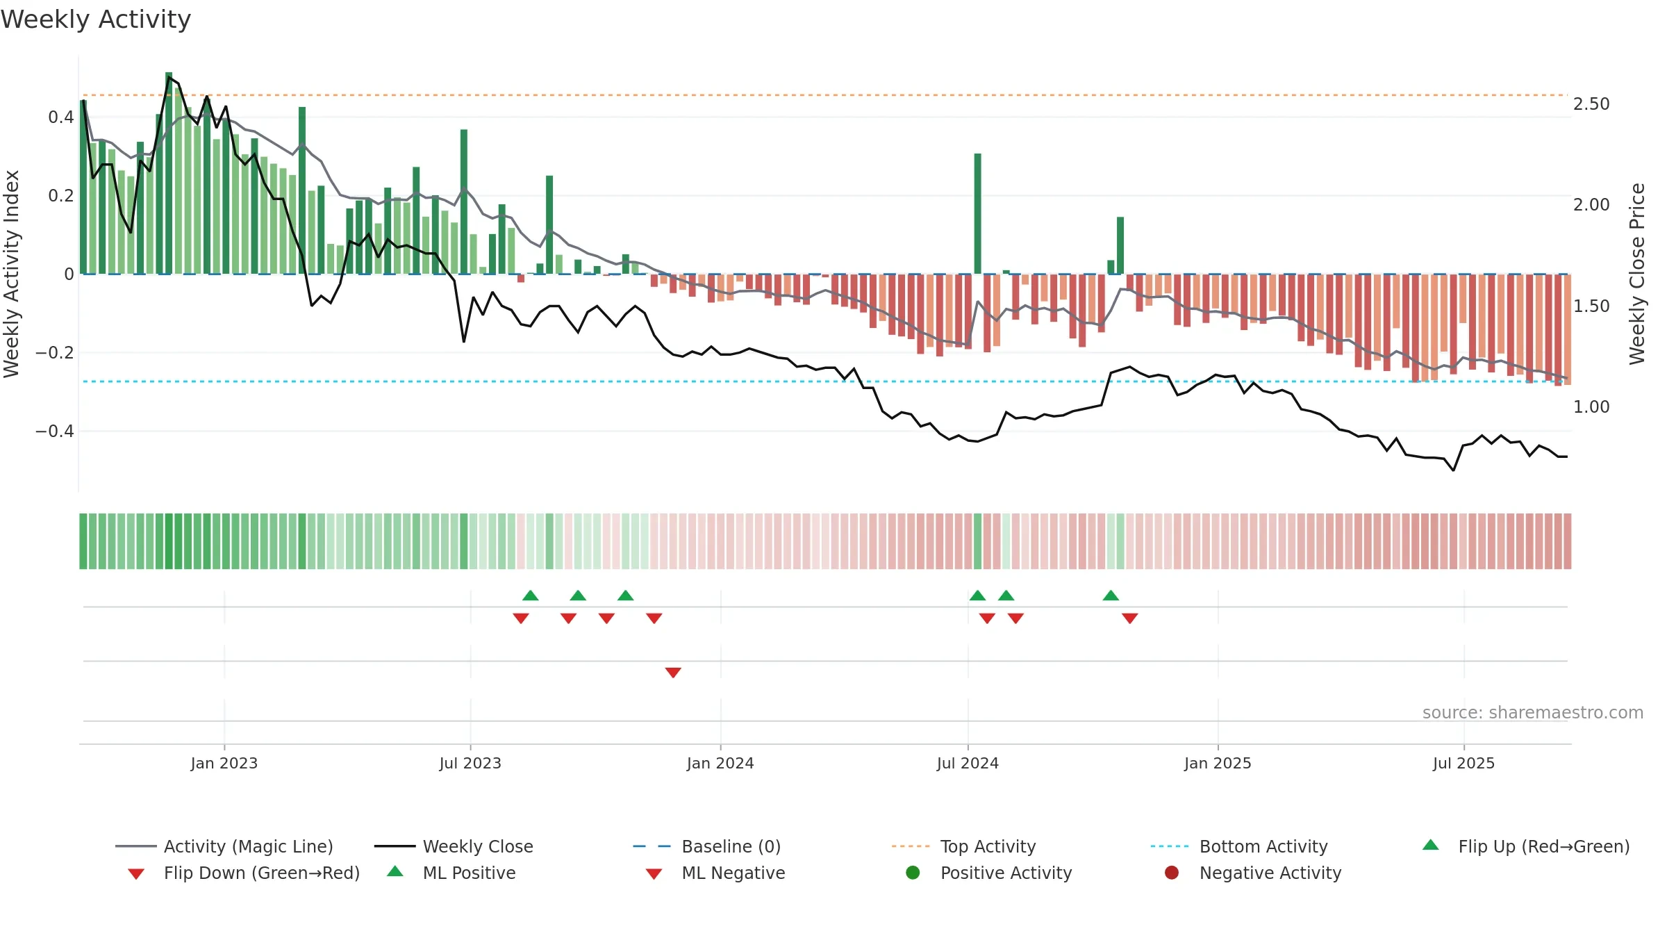Click the 1.00 close price tick label

point(1591,407)
